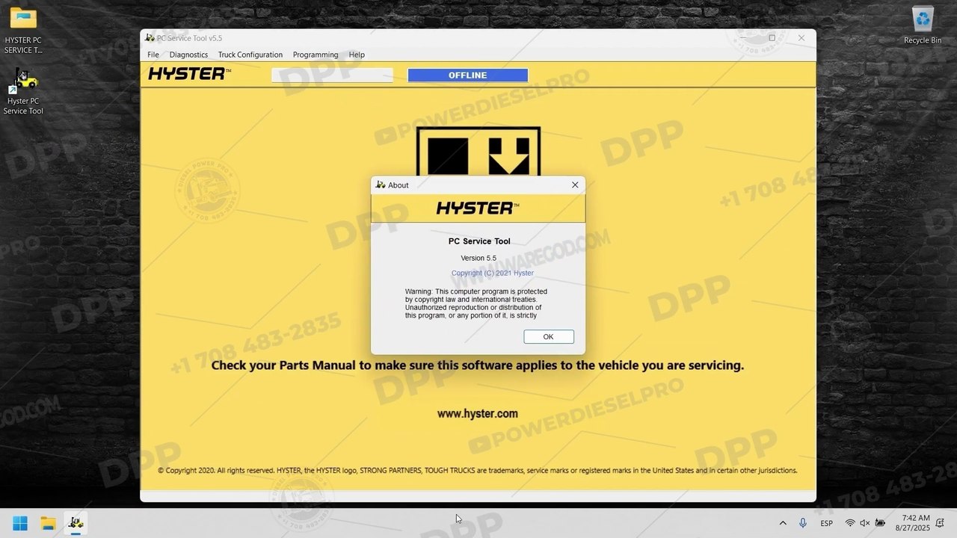Click the empty field beside the HYSTER logo

(332, 75)
